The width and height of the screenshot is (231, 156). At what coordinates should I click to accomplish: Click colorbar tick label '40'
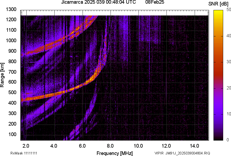tap(228, 36)
